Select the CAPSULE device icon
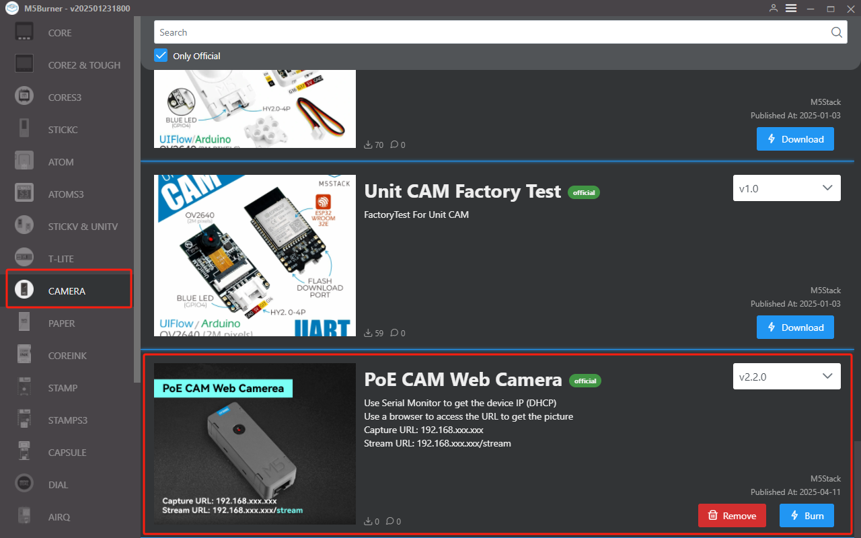Screen dimensions: 861x538 (24, 451)
